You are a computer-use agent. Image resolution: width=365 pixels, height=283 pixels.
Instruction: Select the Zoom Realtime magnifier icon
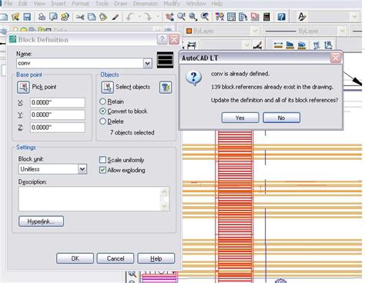tap(181, 17)
